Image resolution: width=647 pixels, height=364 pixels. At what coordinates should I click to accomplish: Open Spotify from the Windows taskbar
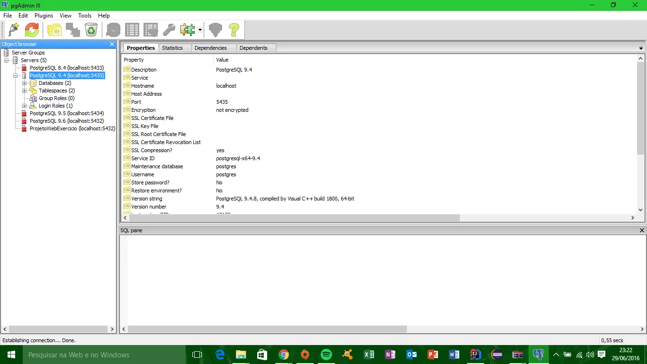click(326, 355)
